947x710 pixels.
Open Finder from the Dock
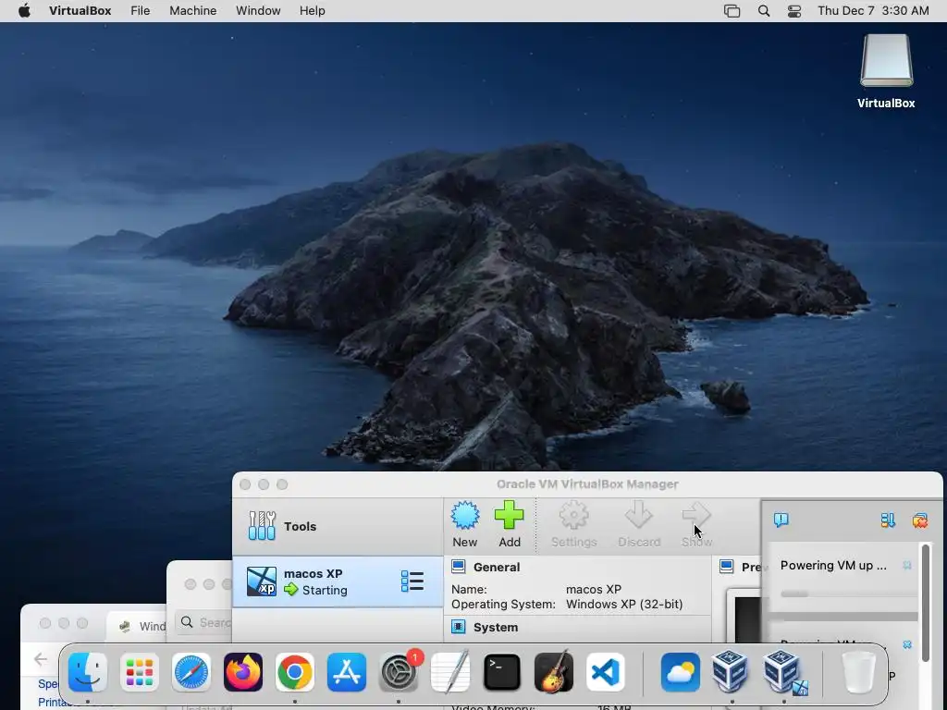(x=88, y=672)
